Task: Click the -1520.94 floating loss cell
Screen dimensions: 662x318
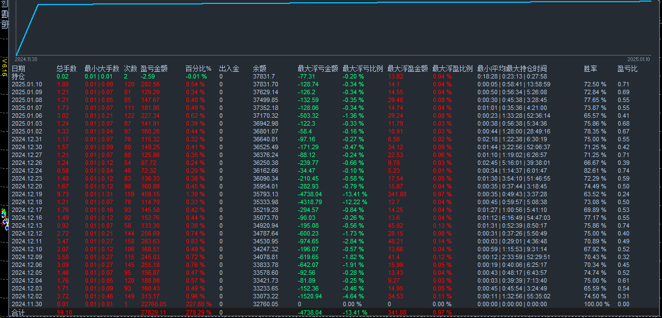Action: click(x=310, y=296)
